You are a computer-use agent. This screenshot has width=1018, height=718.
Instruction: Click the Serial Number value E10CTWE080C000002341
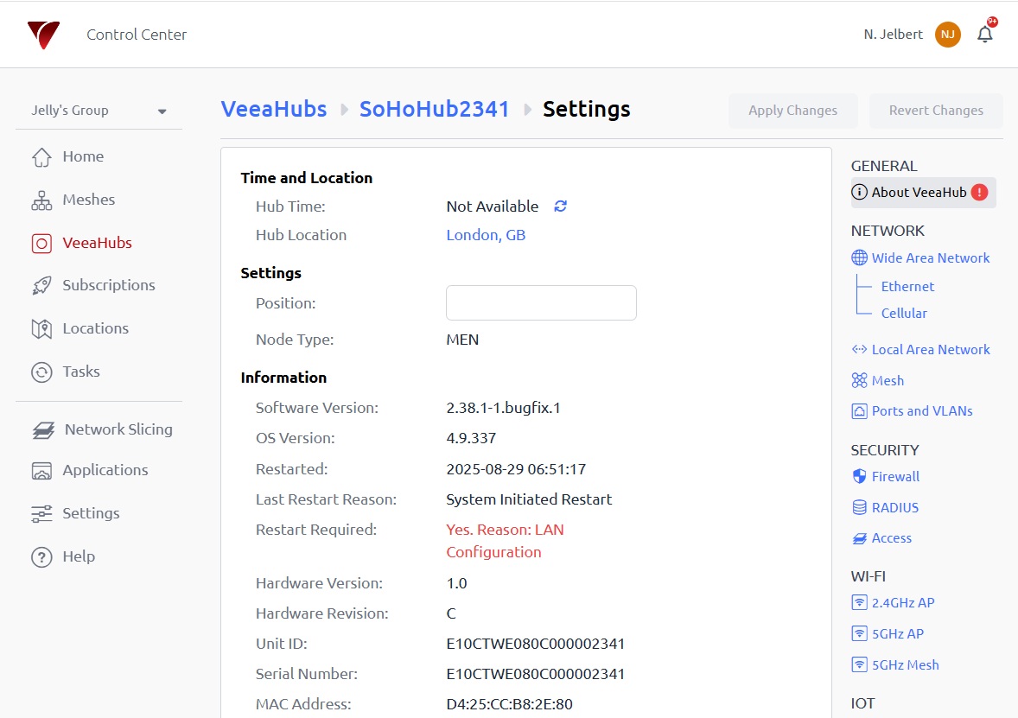[x=535, y=674]
